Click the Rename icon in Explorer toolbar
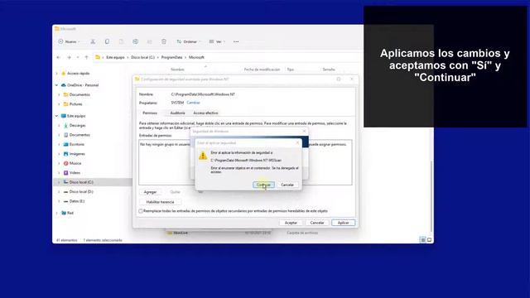 pos(135,41)
